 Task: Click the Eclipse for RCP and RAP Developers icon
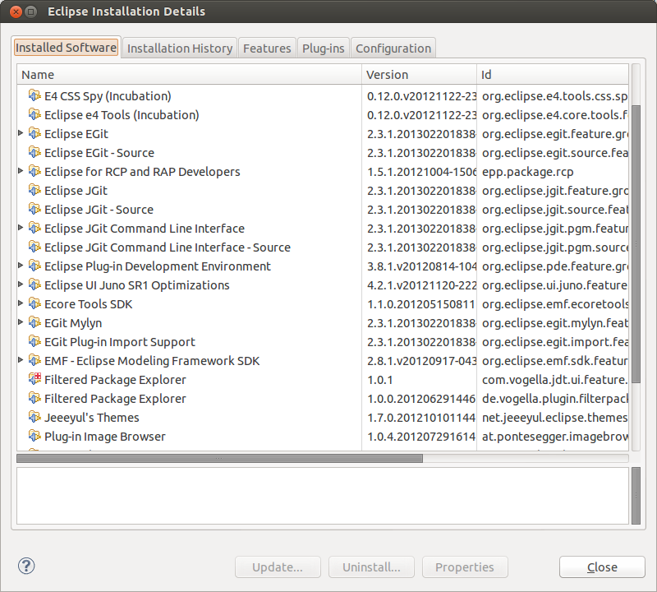(x=34, y=171)
